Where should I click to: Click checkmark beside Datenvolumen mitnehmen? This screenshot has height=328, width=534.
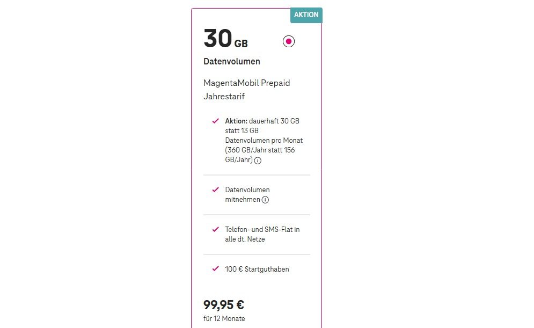(216, 189)
